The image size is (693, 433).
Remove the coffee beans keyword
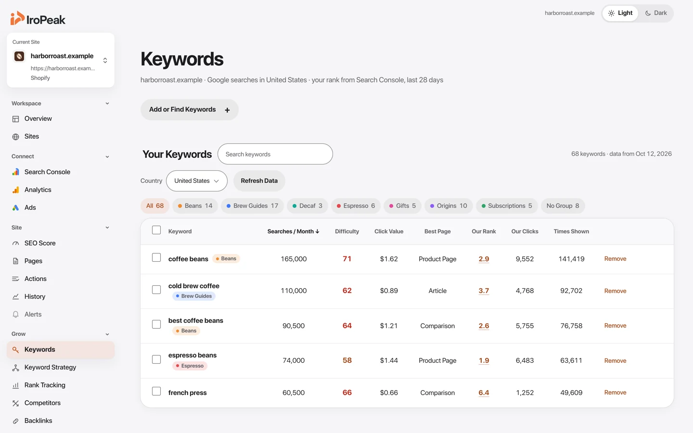point(615,259)
